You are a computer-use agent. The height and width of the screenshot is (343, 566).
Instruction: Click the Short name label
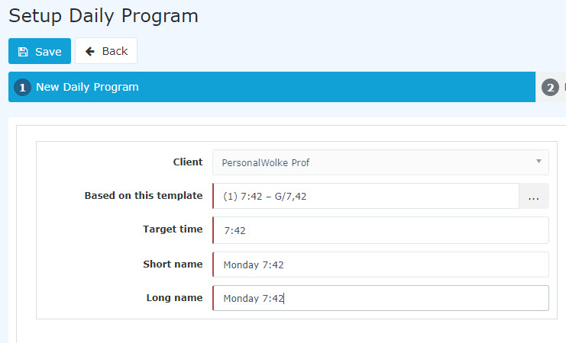click(x=173, y=264)
